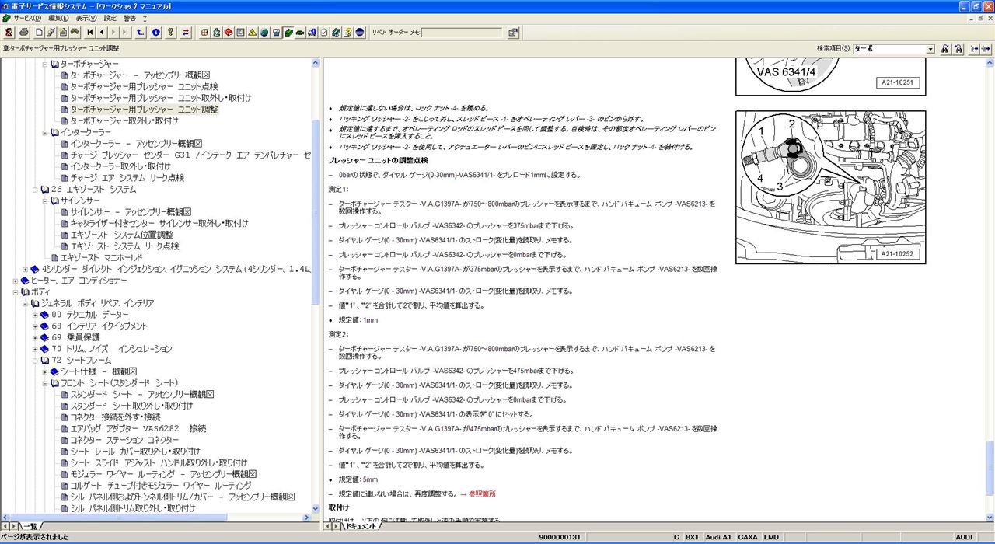Switch to the ドキュメント tab

point(362,526)
